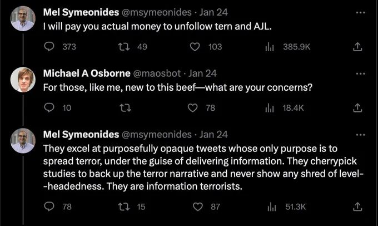Viewport: 378px width, 226px height.
Task: Open Mel Symeonides' avatar on top tweet
Action: (x=23, y=18)
